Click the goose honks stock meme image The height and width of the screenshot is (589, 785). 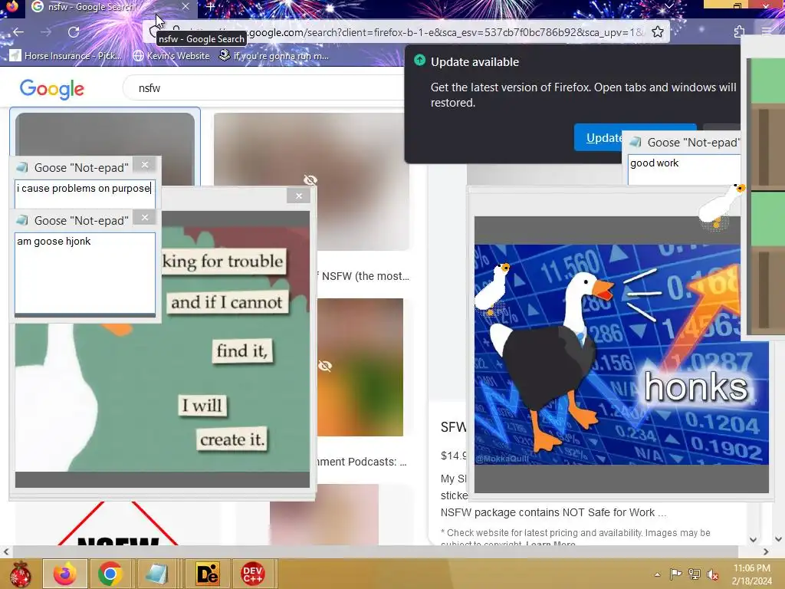click(621, 354)
